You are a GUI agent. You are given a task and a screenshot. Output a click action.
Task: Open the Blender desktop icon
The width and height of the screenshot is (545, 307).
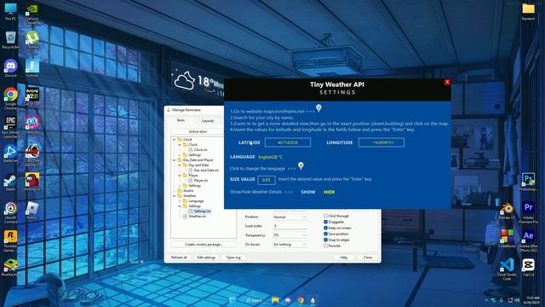507,211
